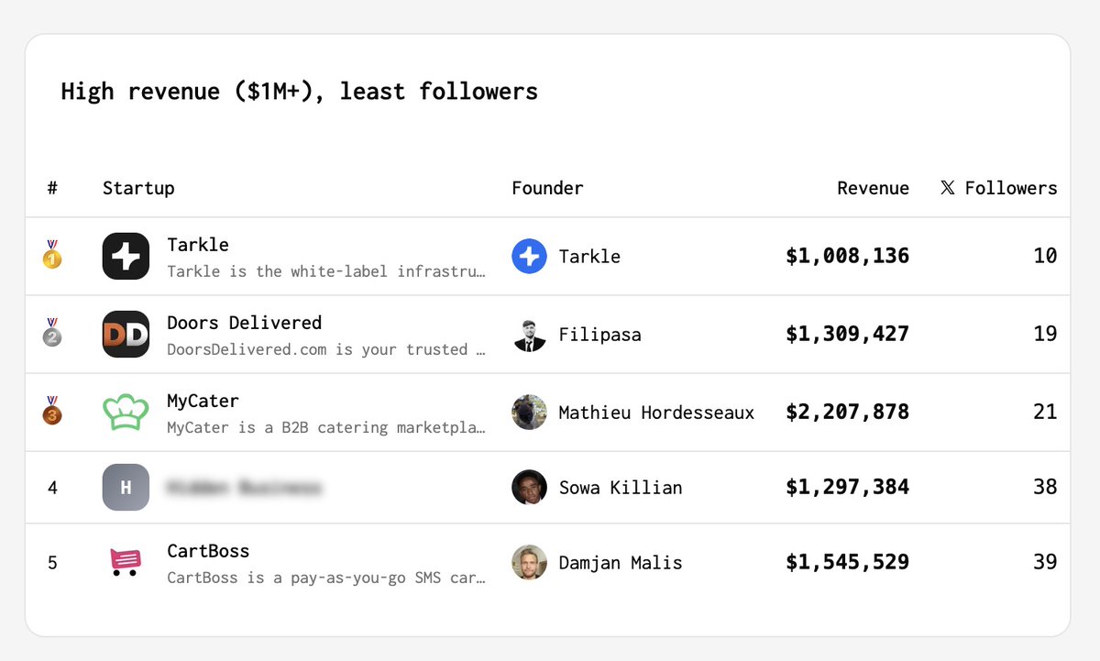Click the bronze medal rank icon

(x=52, y=412)
